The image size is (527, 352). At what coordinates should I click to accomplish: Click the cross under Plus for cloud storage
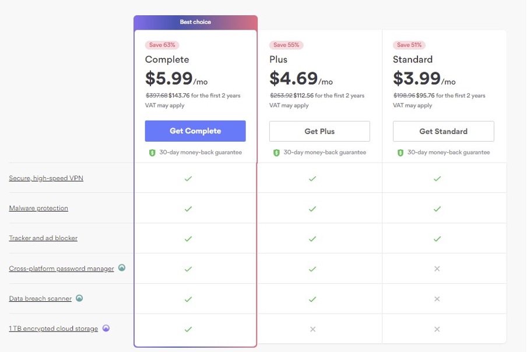coord(312,329)
